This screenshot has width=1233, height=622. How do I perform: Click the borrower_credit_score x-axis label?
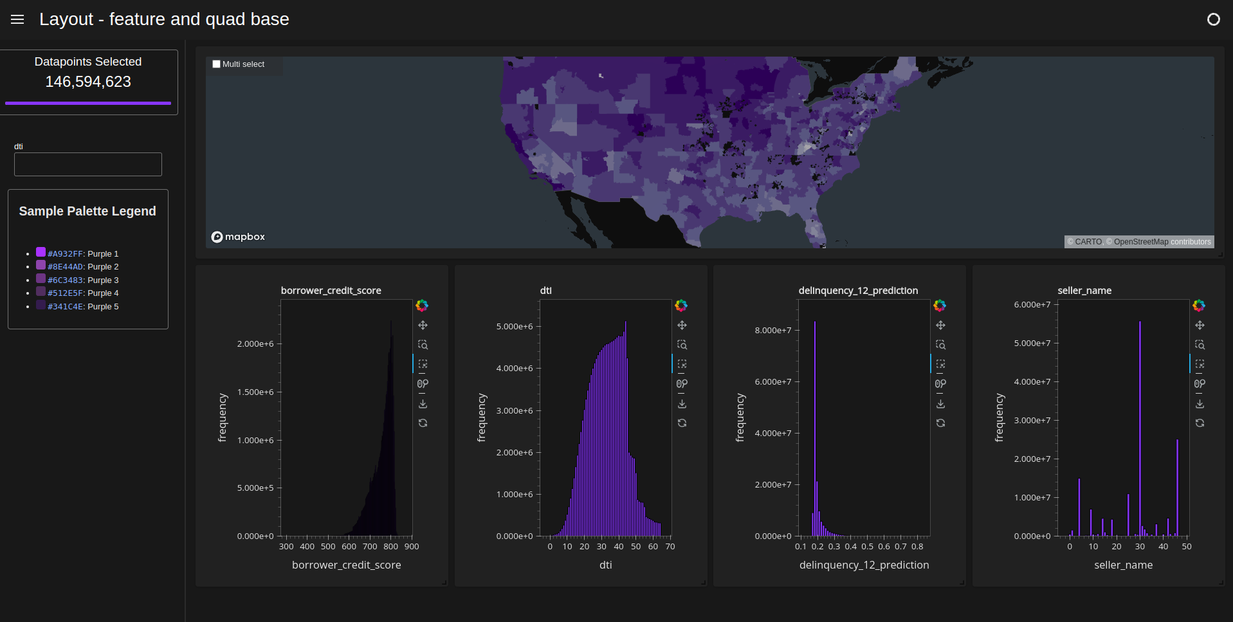(x=347, y=565)
